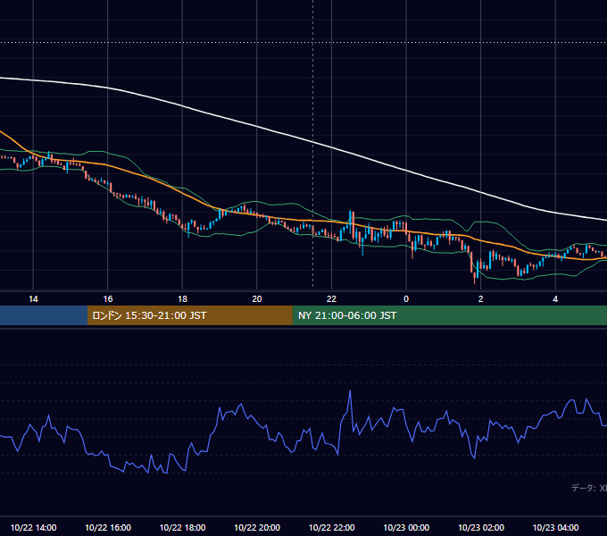The width and height of the screenshot is (607, 536).
Task: Click the "20" hour label on price chart axis
Action: pos(257,299)
